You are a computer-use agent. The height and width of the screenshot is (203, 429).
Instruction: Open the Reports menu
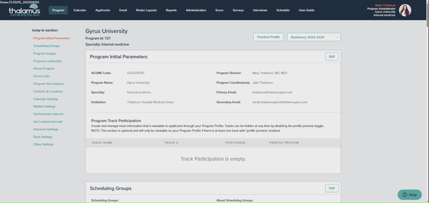point(171,10)
